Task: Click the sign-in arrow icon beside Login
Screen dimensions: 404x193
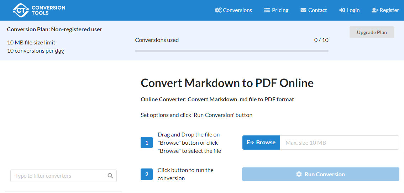Action: 342,10
